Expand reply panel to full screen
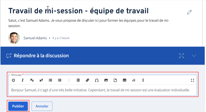 tap(182, 56)
